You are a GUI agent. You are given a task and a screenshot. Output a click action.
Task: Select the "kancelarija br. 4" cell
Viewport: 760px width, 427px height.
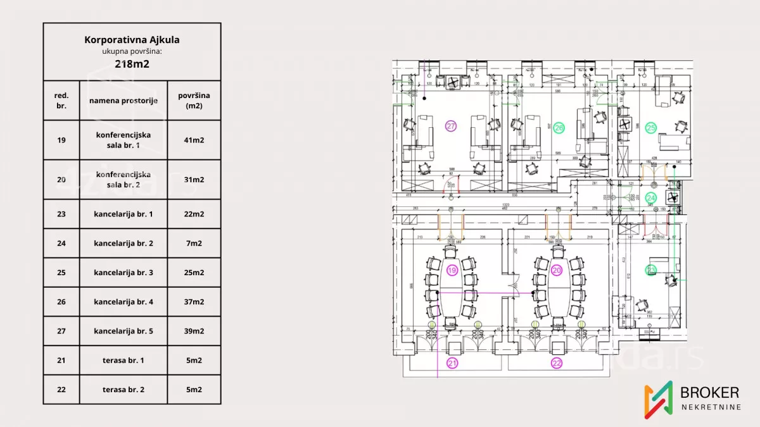(123, 302)
